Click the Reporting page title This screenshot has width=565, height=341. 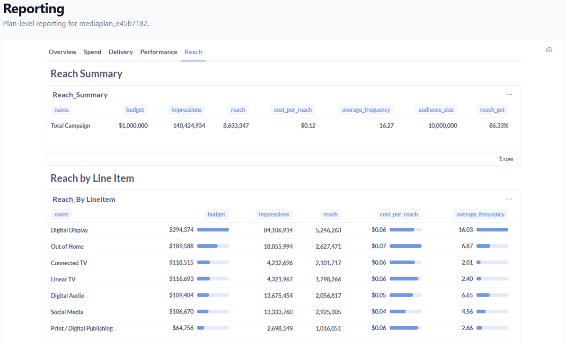coord(34,9)
